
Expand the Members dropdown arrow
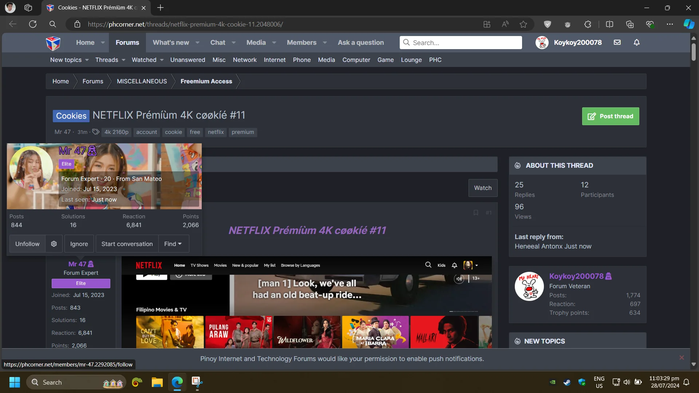coord(325,43)
